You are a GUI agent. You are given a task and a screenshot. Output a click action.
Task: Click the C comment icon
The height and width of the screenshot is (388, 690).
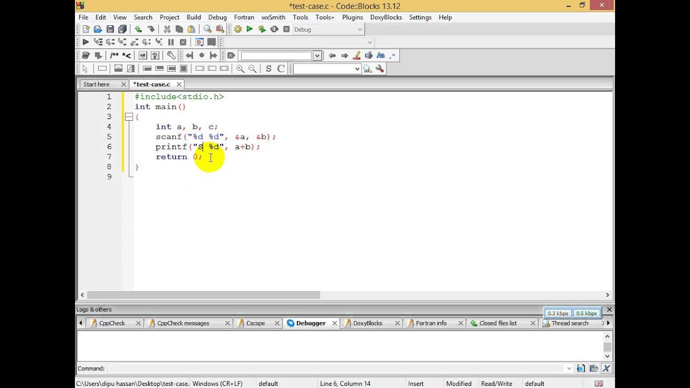(281, 68)
